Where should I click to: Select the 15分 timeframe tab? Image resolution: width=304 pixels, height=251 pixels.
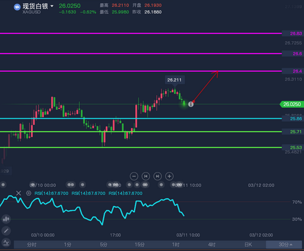pyautogui.click(x=140, y=244)
